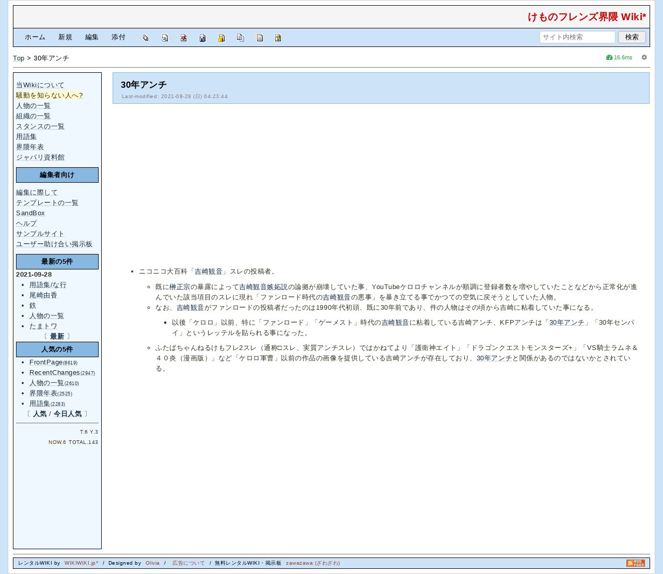Open 尾崎由香 recent entry
This screenshot has width=663, height=574.
point(43,295)
